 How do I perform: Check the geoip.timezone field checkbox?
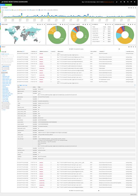click(2, 97)
